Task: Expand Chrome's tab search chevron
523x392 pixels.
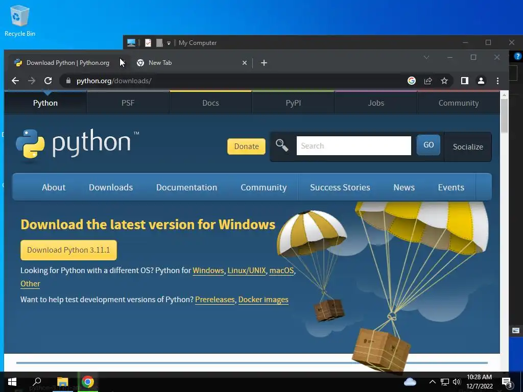Action: point(426,57)
